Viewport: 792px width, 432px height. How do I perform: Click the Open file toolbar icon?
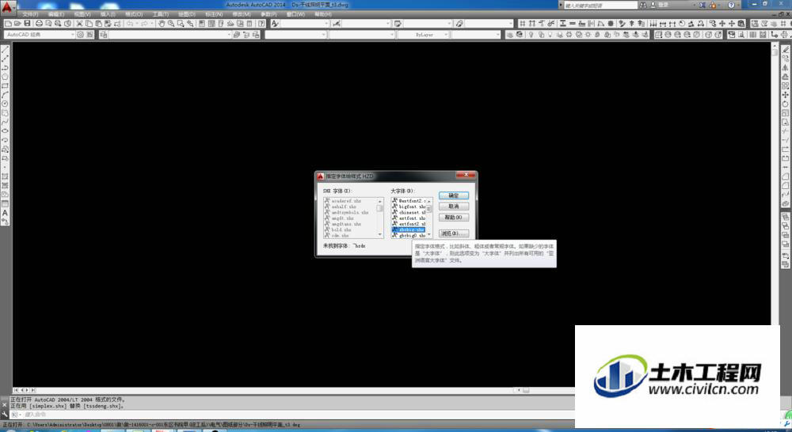pos(17,23)
